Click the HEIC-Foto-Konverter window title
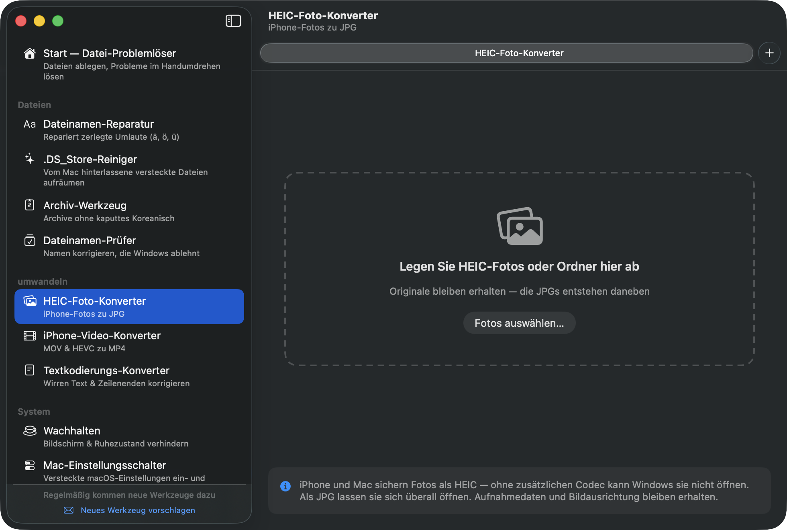The width and height of the screenshot is (787, 530). click(323, 16)
